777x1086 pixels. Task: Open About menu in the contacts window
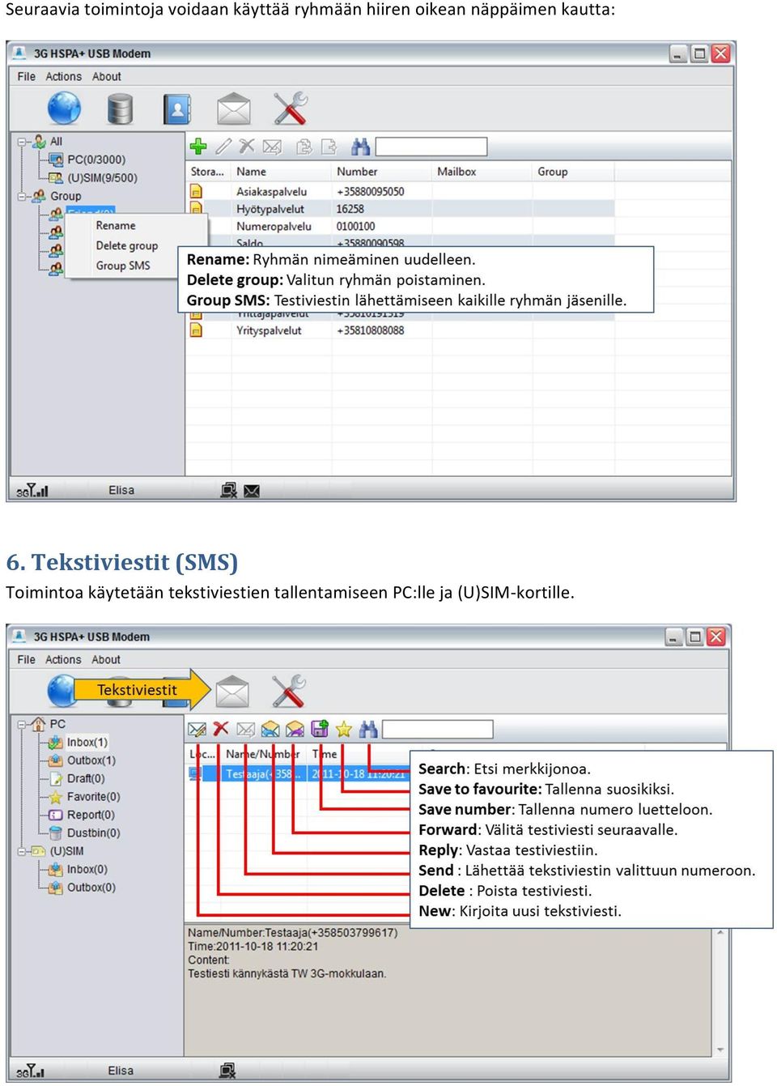[x=106, y=76]
